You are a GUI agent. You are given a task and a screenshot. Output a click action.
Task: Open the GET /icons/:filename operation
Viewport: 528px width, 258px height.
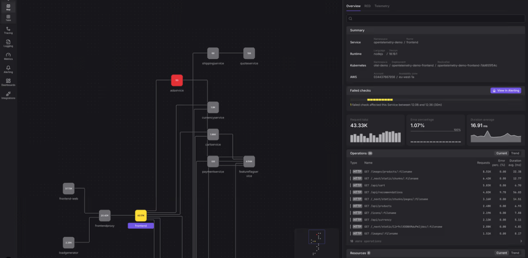point(436,213)
